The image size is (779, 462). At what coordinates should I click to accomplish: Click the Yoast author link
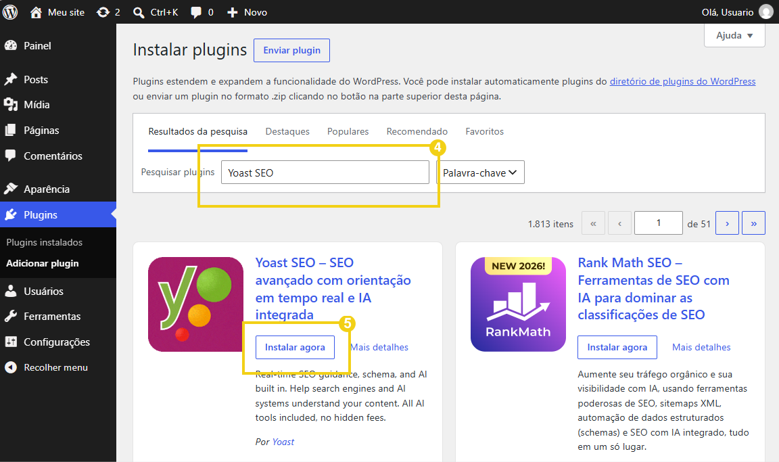283,442
